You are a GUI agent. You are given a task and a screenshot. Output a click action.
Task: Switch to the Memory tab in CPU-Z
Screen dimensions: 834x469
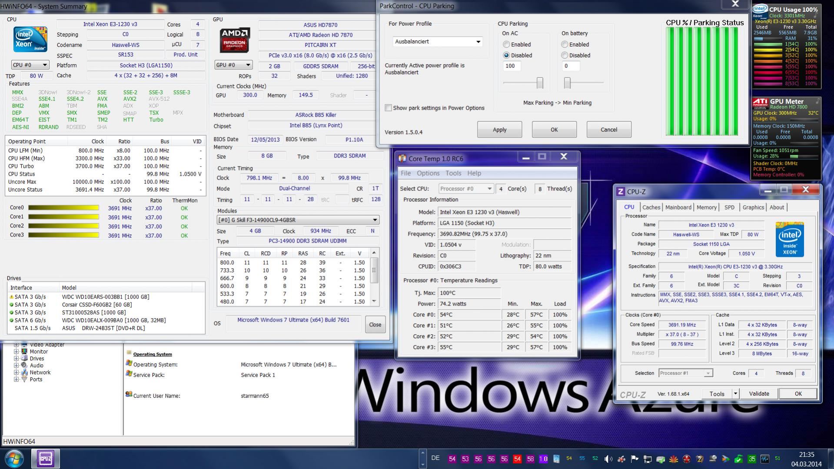click(706, 207)
